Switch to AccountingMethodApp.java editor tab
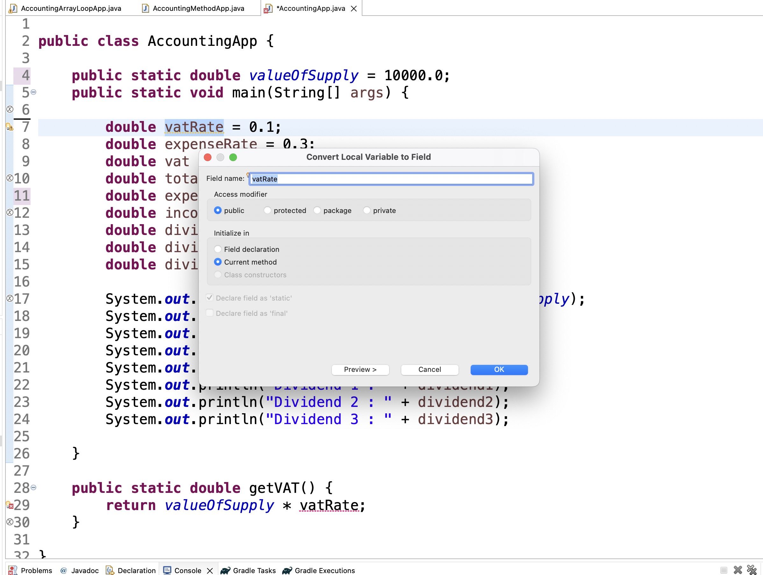Image resolution: width=763 pixels, height=575 pixels. (x=198, y=8)
